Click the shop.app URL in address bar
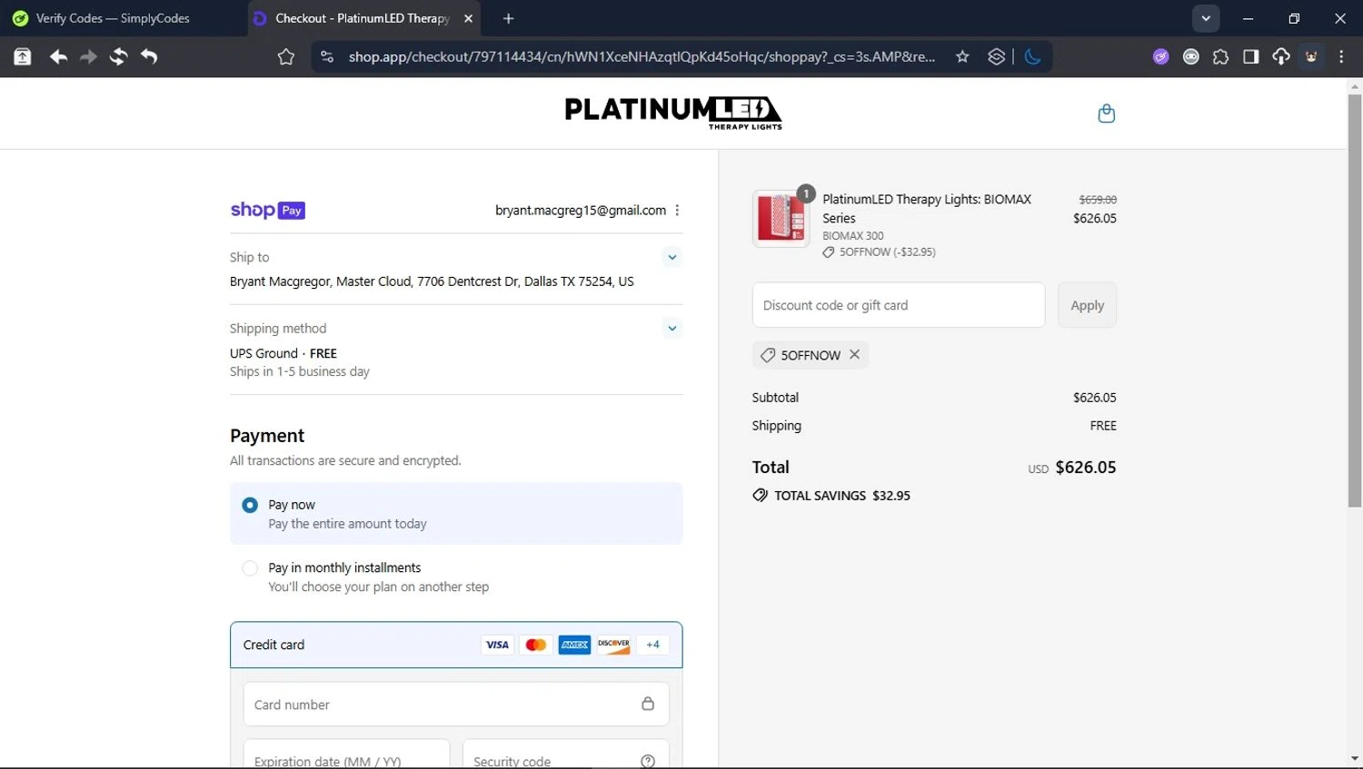Image resolution: width=1363 pixels, height=769 pixels. click(642, 56)
